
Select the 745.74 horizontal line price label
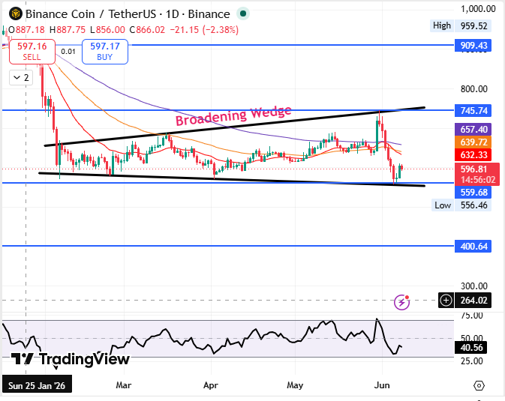point(473,110)
